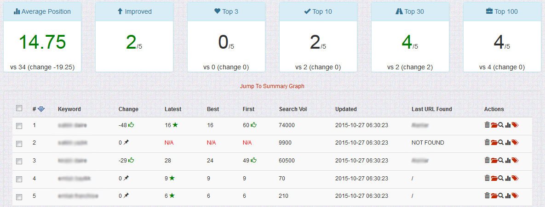Click magnifier icon in keyword row 4
This screenshot has width=545, height=207.
coord(500,178)
